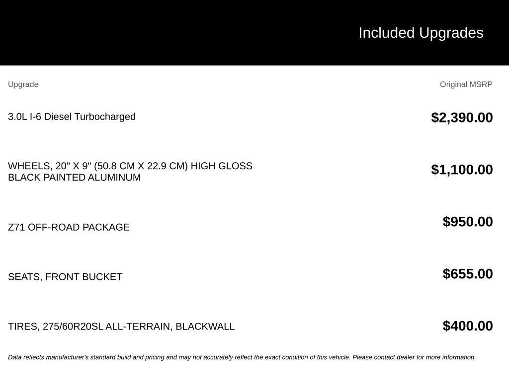Image resolution: width=509 pixels, height=381 pixels.
Task: Select the Original MSRP column header
Action: click(466, 84)
